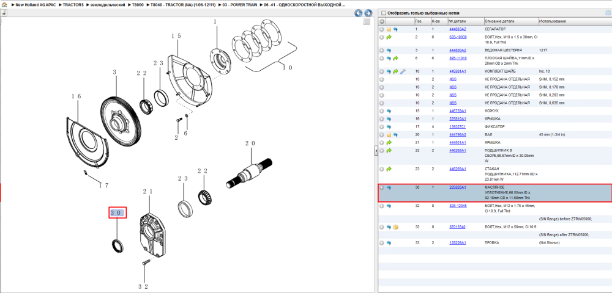Image resolution: width=612 pixels, height=293 pixels.
Task: Click the blue arrow icon for ФИКСАТОР
Action: coord(389,126)
